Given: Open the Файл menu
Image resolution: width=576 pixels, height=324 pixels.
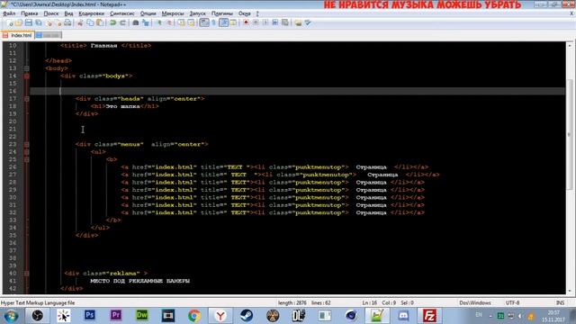Looking at the screenshot, I should tap(9, 13).
